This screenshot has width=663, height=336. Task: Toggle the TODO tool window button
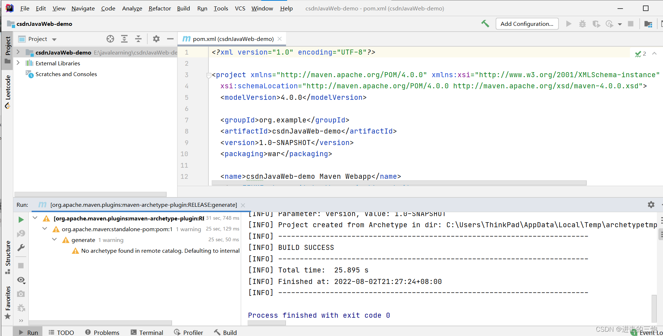click(61, 332)
